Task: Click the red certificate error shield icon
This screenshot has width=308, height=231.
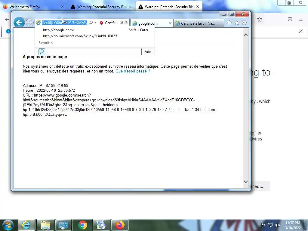Action: tap(101, 23)
